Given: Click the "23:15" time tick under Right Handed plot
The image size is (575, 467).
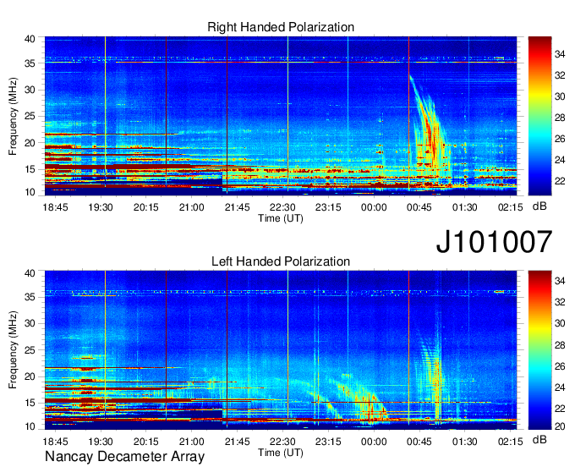Looking at the screenshot, I should pos(328,207).
